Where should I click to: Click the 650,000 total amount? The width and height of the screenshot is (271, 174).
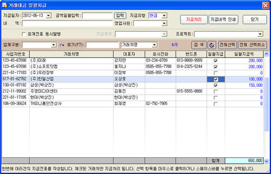pos(244,161)
